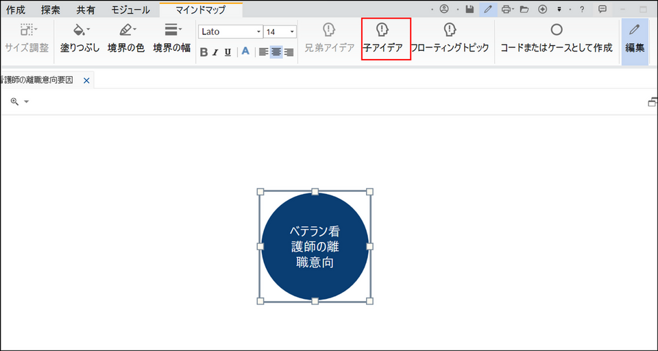Choose the font color A button
The height and width of the screenshot is (351, 658).
click(x=245, y=52)
